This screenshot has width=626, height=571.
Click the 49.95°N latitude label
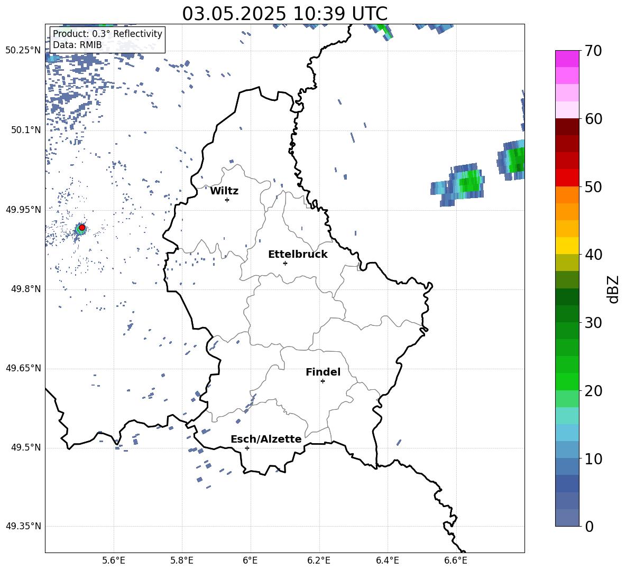23,209
